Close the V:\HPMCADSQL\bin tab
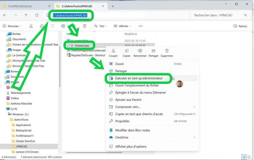 point(50,6)
